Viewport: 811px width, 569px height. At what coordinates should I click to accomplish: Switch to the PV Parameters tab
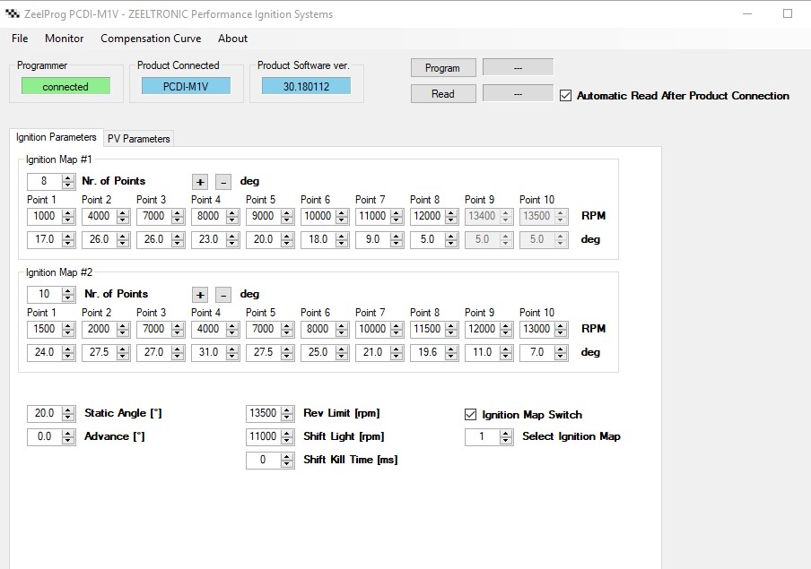coord(138,139)
